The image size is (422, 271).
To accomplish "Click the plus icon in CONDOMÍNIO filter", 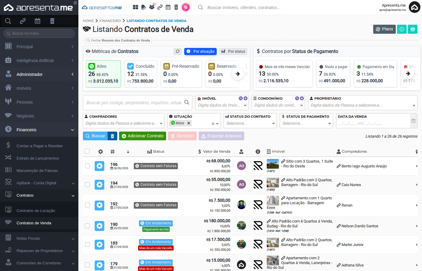I will click(x=302, y=98).
